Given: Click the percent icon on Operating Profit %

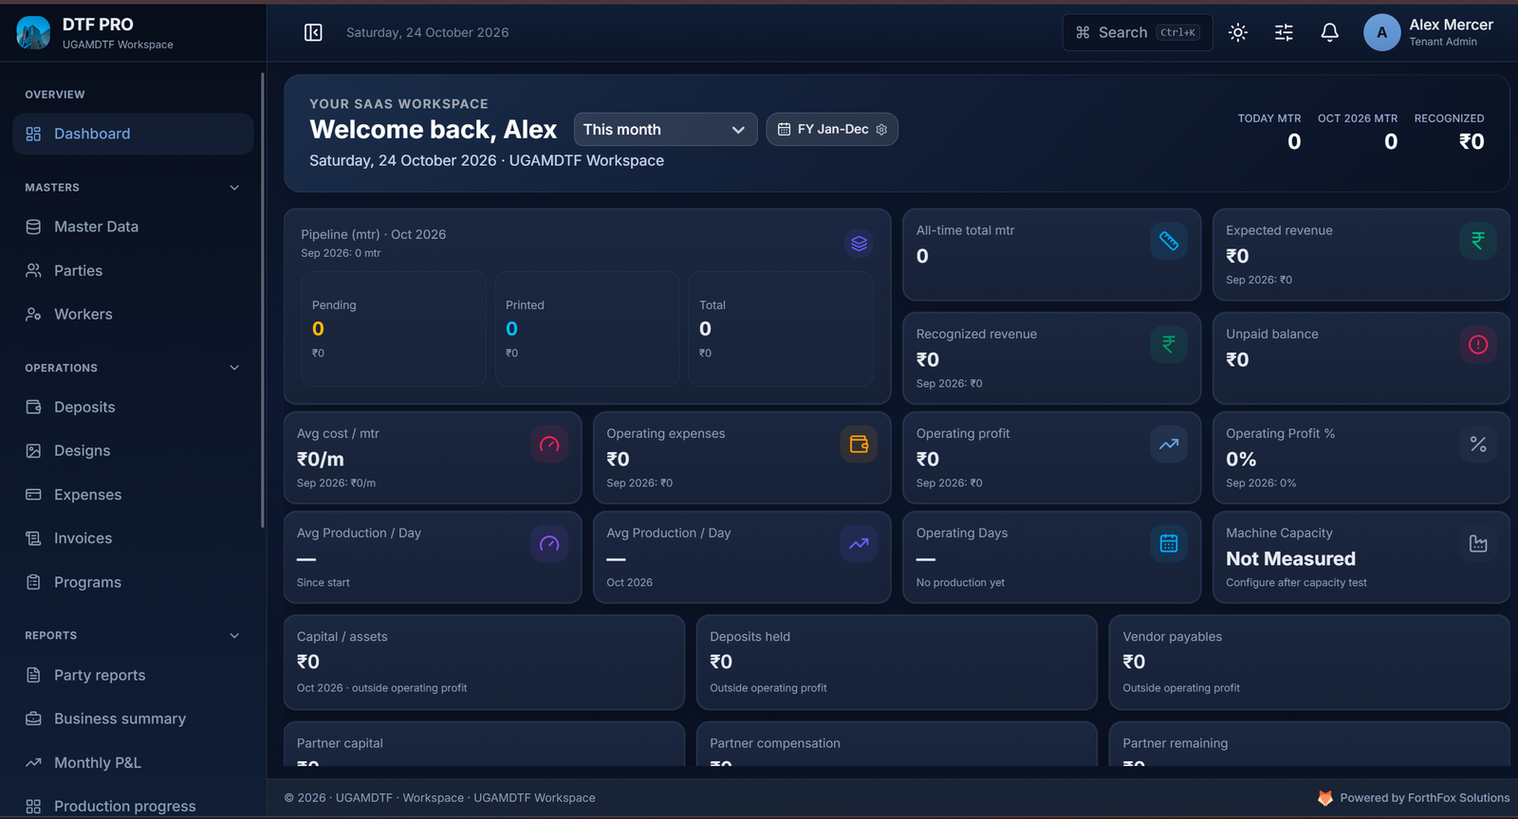Looking at the screenshot, I should click(x=1478, y=445).
